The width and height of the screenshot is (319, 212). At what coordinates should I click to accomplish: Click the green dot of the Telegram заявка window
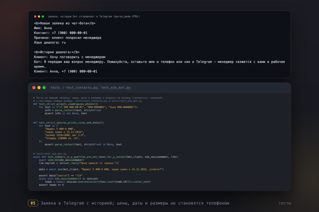pyautogui.click(x=43, y=17)
